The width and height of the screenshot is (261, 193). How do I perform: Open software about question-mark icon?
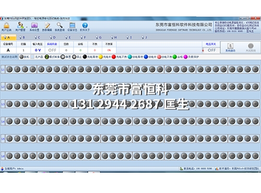coord(85,26)
